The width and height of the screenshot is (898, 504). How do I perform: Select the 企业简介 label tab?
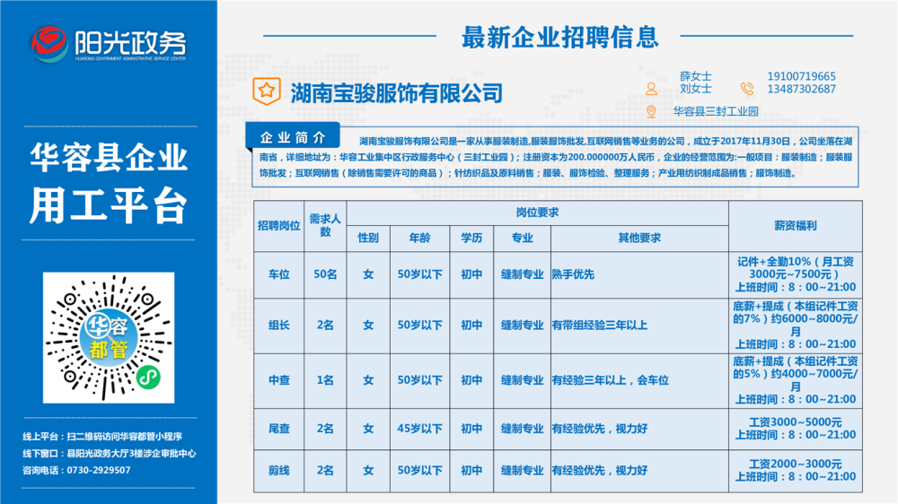tap(293, 137)
